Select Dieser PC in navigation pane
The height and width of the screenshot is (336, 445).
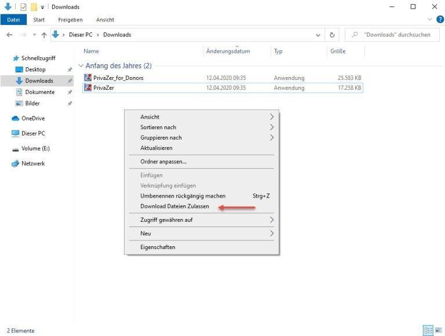coord(33,133)
